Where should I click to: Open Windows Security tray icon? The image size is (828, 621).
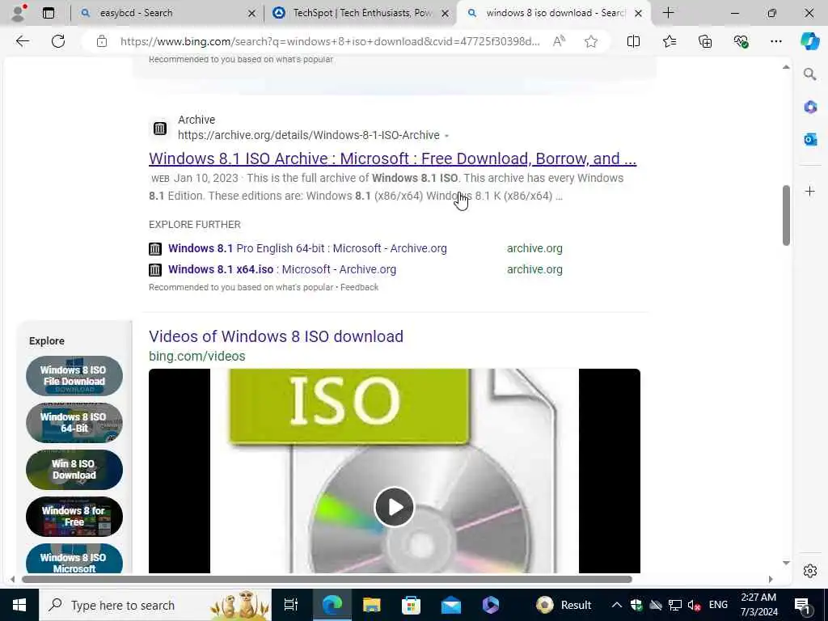pyautogui.click(x=636, y=605)
